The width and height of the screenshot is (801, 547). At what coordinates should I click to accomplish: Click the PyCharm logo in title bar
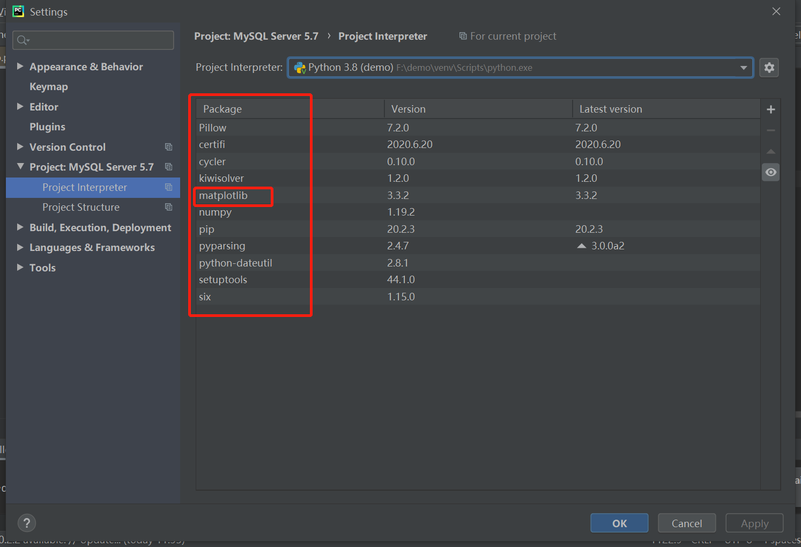pos(18,11)
